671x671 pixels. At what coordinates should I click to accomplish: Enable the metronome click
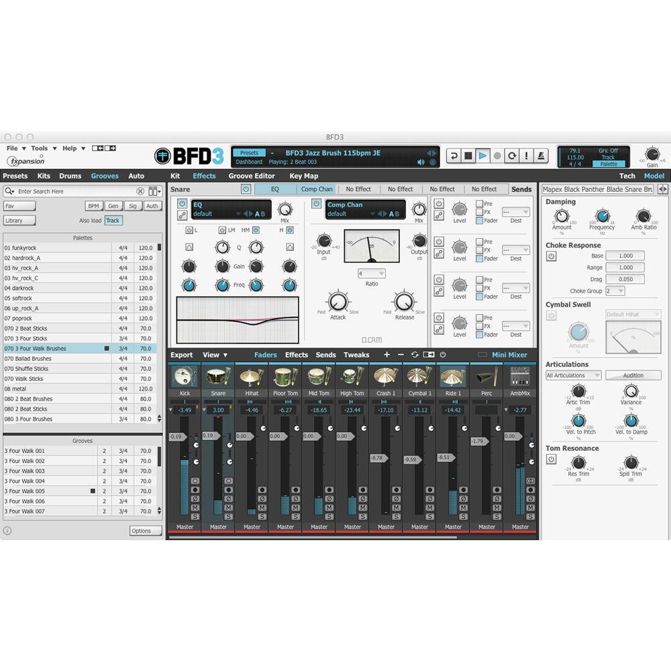(539, 156)
